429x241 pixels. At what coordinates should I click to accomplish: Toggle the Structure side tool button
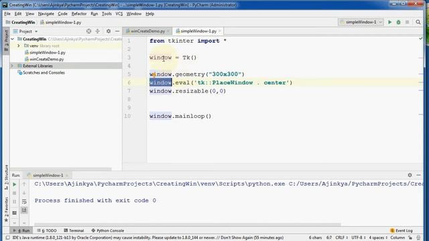click(x=6, y=177)
